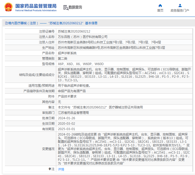Click management class 第二类
Image resolution: width=195 pixels, height=175 pixels.
[x=63, y=59]
